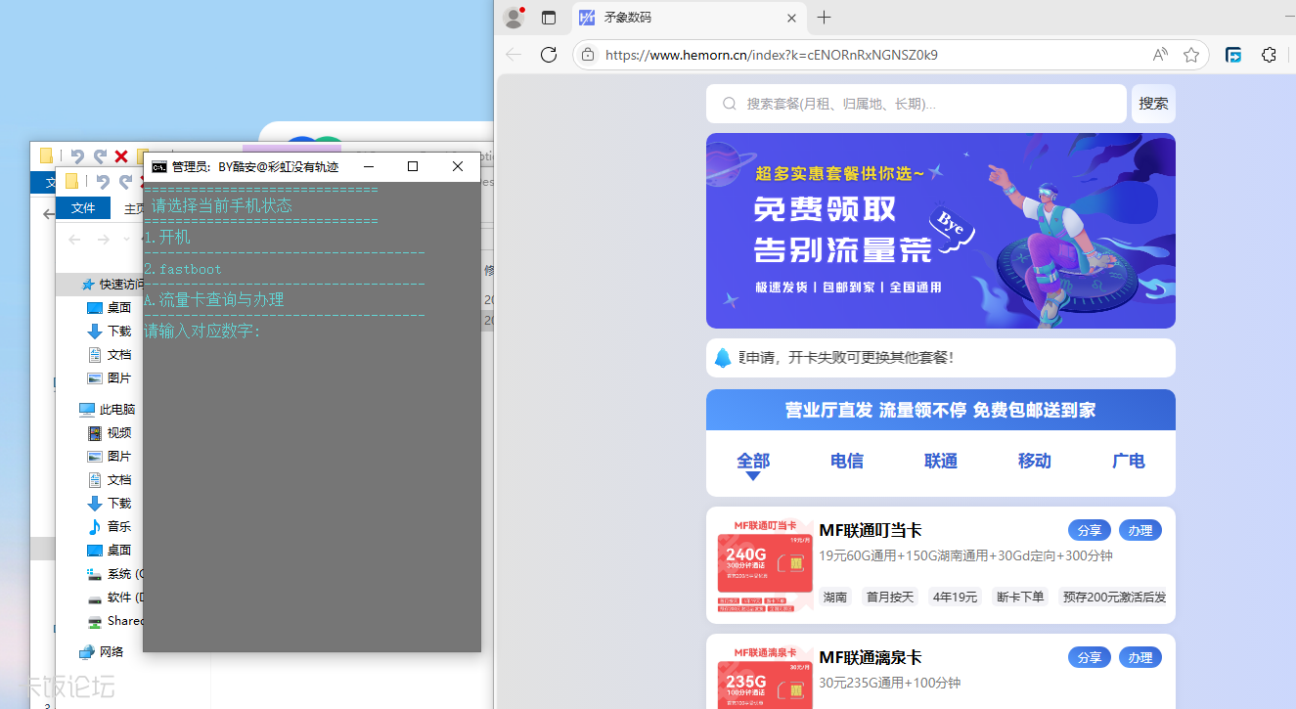The height and width of the screenshot is (709, 1296).
Task: Click the 首月按天 tag
Action: tap(890, 597)
